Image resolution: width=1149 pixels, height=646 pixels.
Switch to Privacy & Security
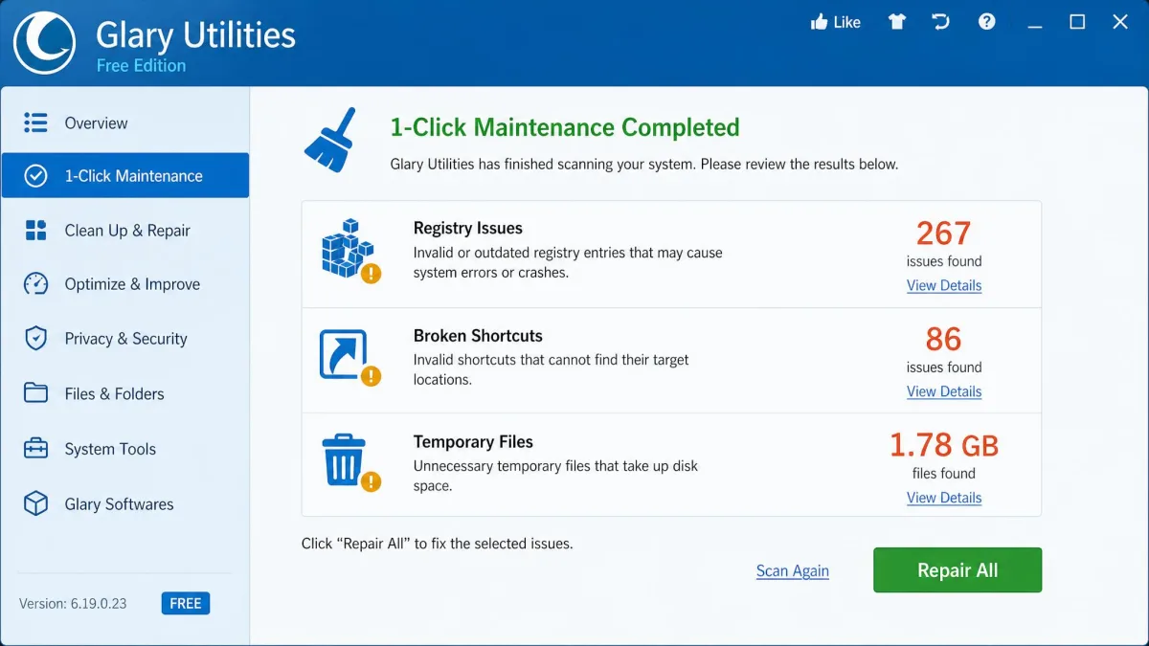point(125,339)
